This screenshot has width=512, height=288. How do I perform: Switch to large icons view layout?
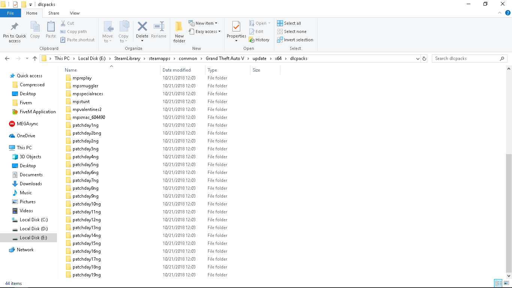pyautogui.click(x=506, y=283)
